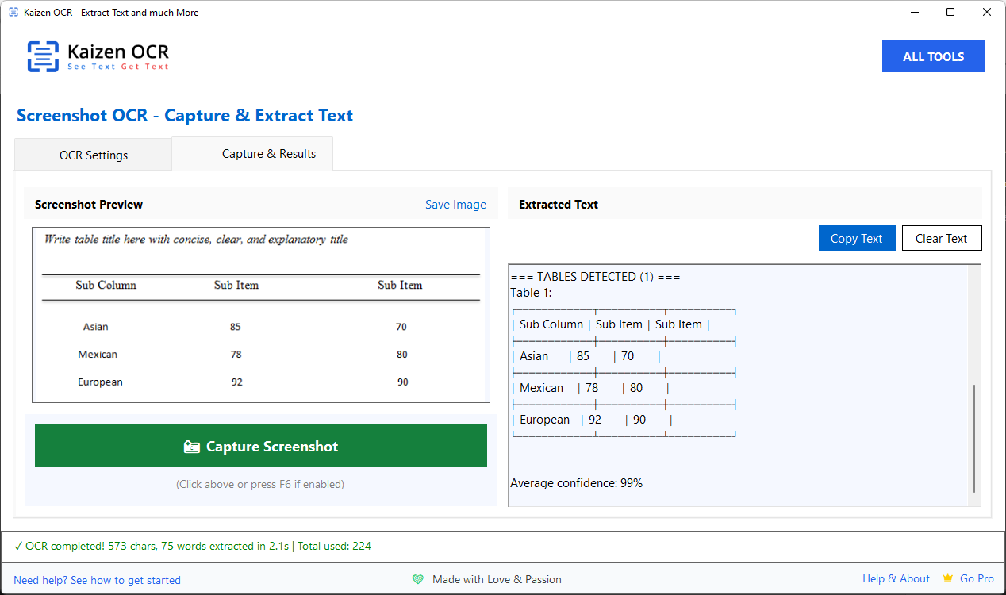1006x595 pixels.
Task: Click the screenshot preview thumbnail
Action: click(260, 314)
